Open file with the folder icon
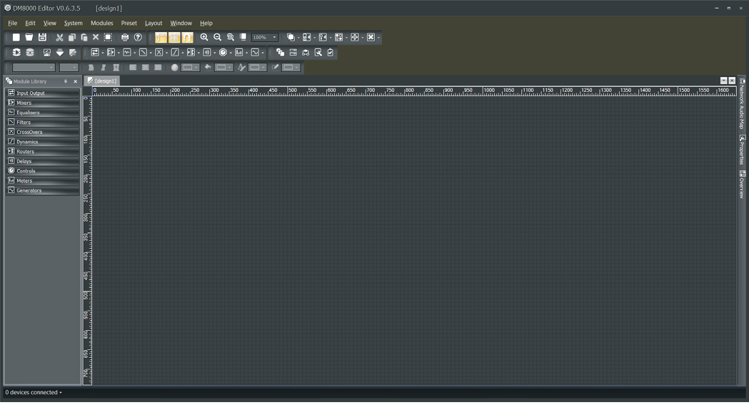The image size is (749, 407). point(29,37)
